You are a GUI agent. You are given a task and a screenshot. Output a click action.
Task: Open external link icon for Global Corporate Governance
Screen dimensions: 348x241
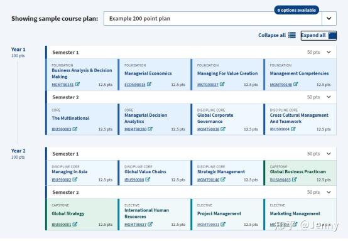click(x=223, y=129)
